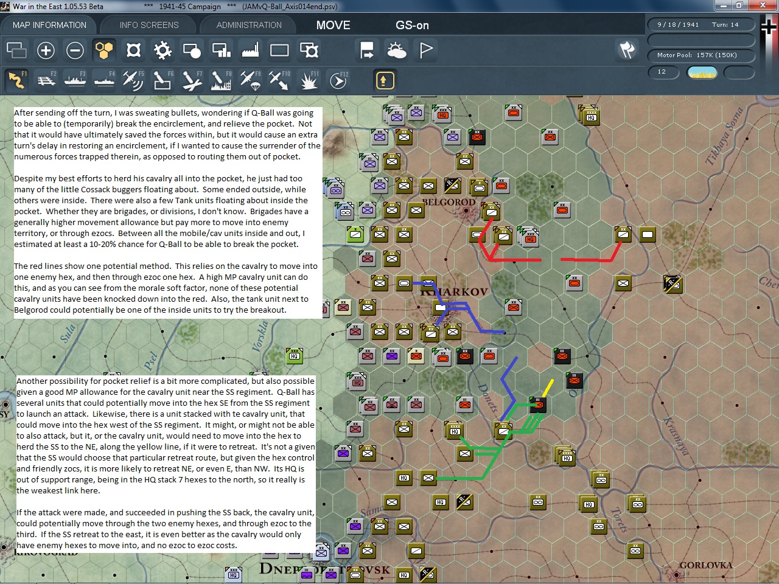Click the overlapping windows icon in toolbar
The width and height of the screenshot is (779, 584).
click(16, 50)
